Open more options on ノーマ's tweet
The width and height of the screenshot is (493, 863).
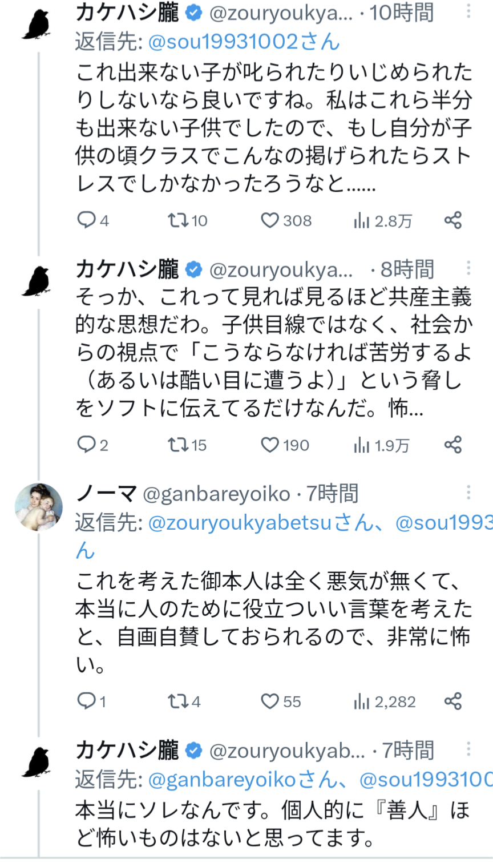[x=468, y=493]
